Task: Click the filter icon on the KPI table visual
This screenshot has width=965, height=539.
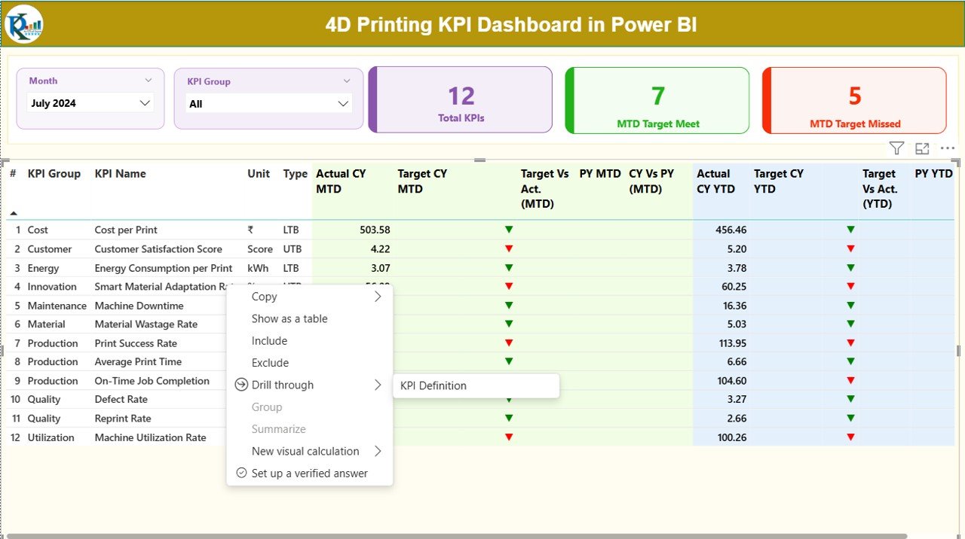Action: tap(896, 148)
